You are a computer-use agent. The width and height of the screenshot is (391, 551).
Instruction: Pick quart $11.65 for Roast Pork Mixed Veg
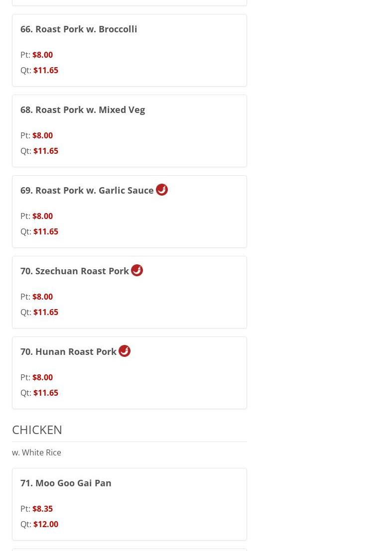pyautogui.click(x=46, y=151)
